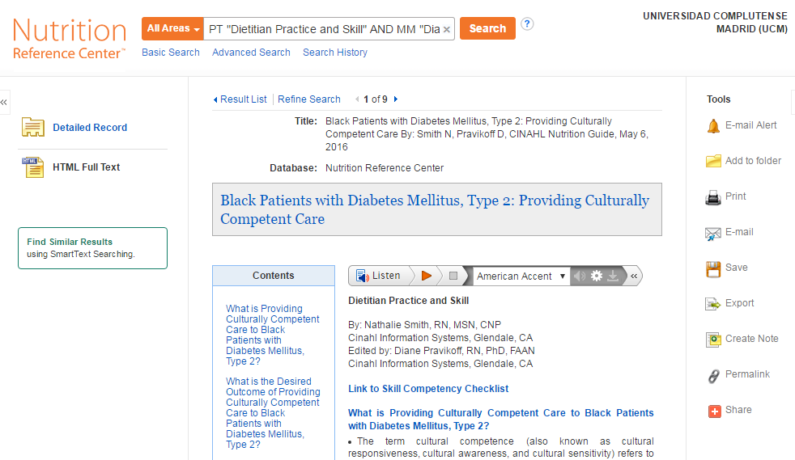The image size is (795, 460).
Task: Switch to HTML Full Text view
Action: [x=86, y=167]
